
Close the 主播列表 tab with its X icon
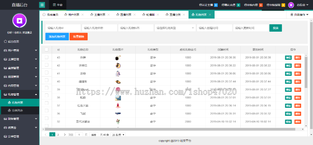(x=109, y=15)
